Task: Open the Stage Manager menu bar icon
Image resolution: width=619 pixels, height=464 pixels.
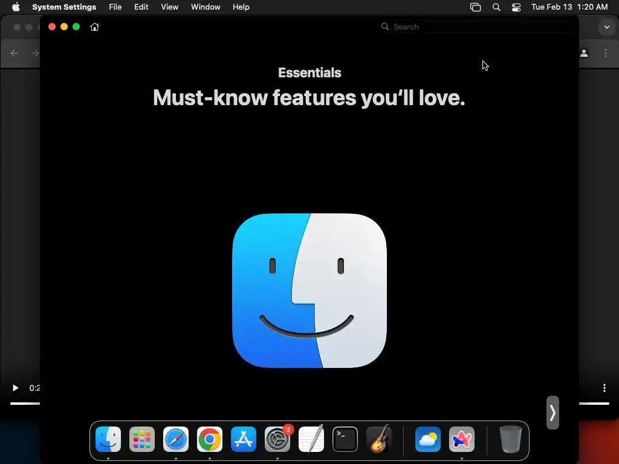Action: coord(475,7)
